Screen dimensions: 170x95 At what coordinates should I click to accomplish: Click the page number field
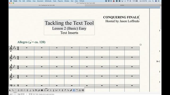27,94
